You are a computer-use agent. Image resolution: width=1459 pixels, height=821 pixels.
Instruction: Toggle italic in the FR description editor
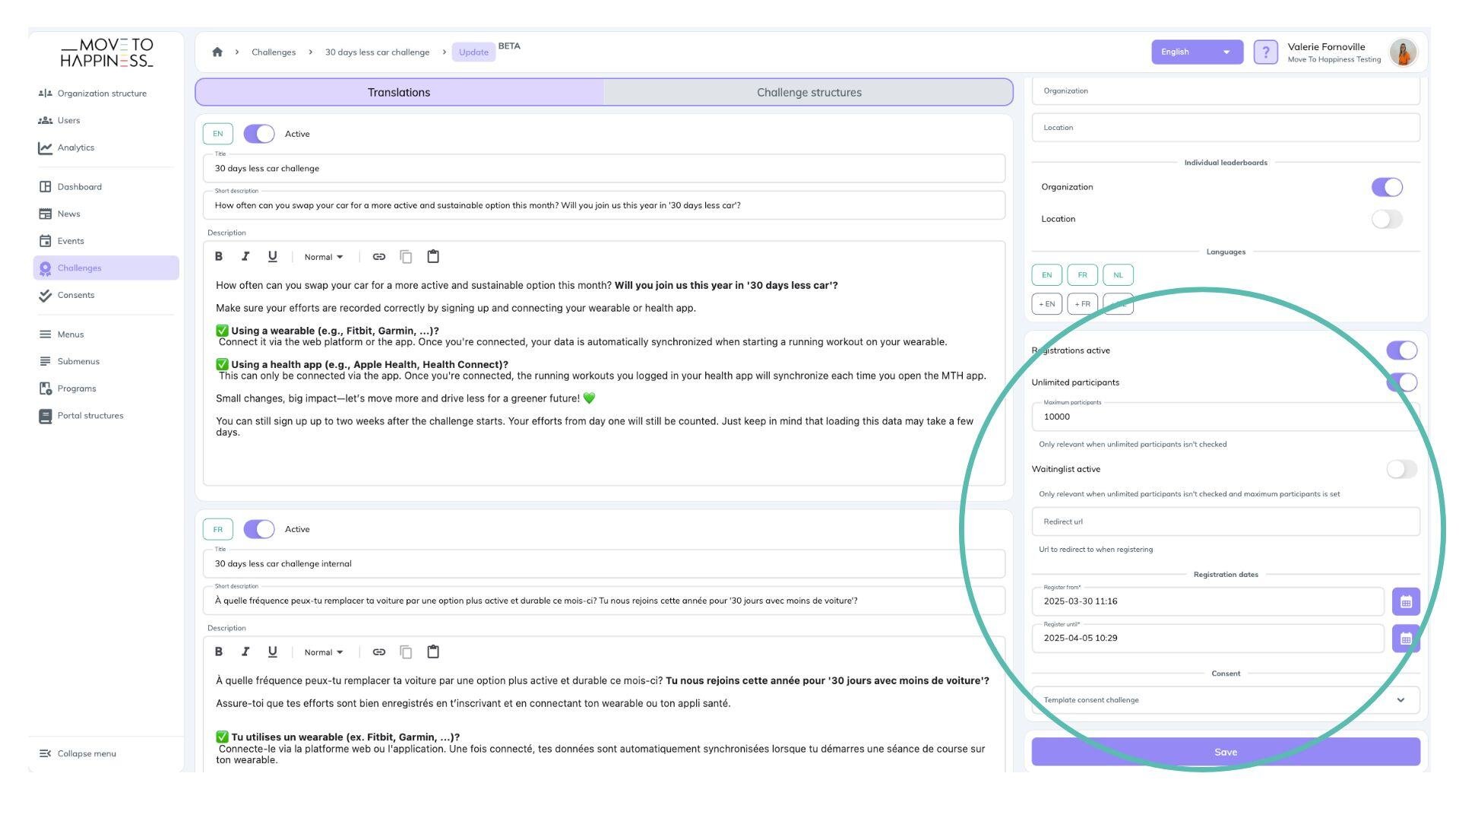245,652
